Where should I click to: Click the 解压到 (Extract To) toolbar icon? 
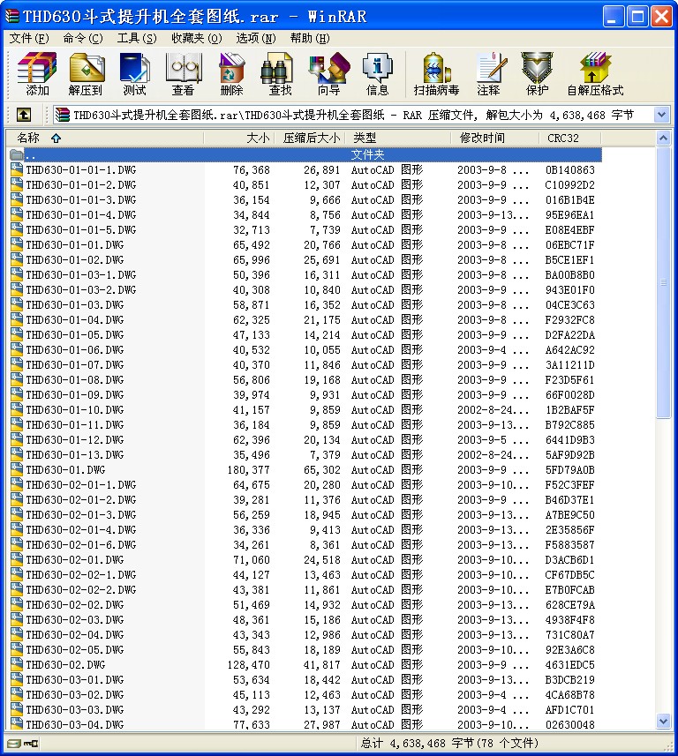pyautogui.click(x=87, y=68)
